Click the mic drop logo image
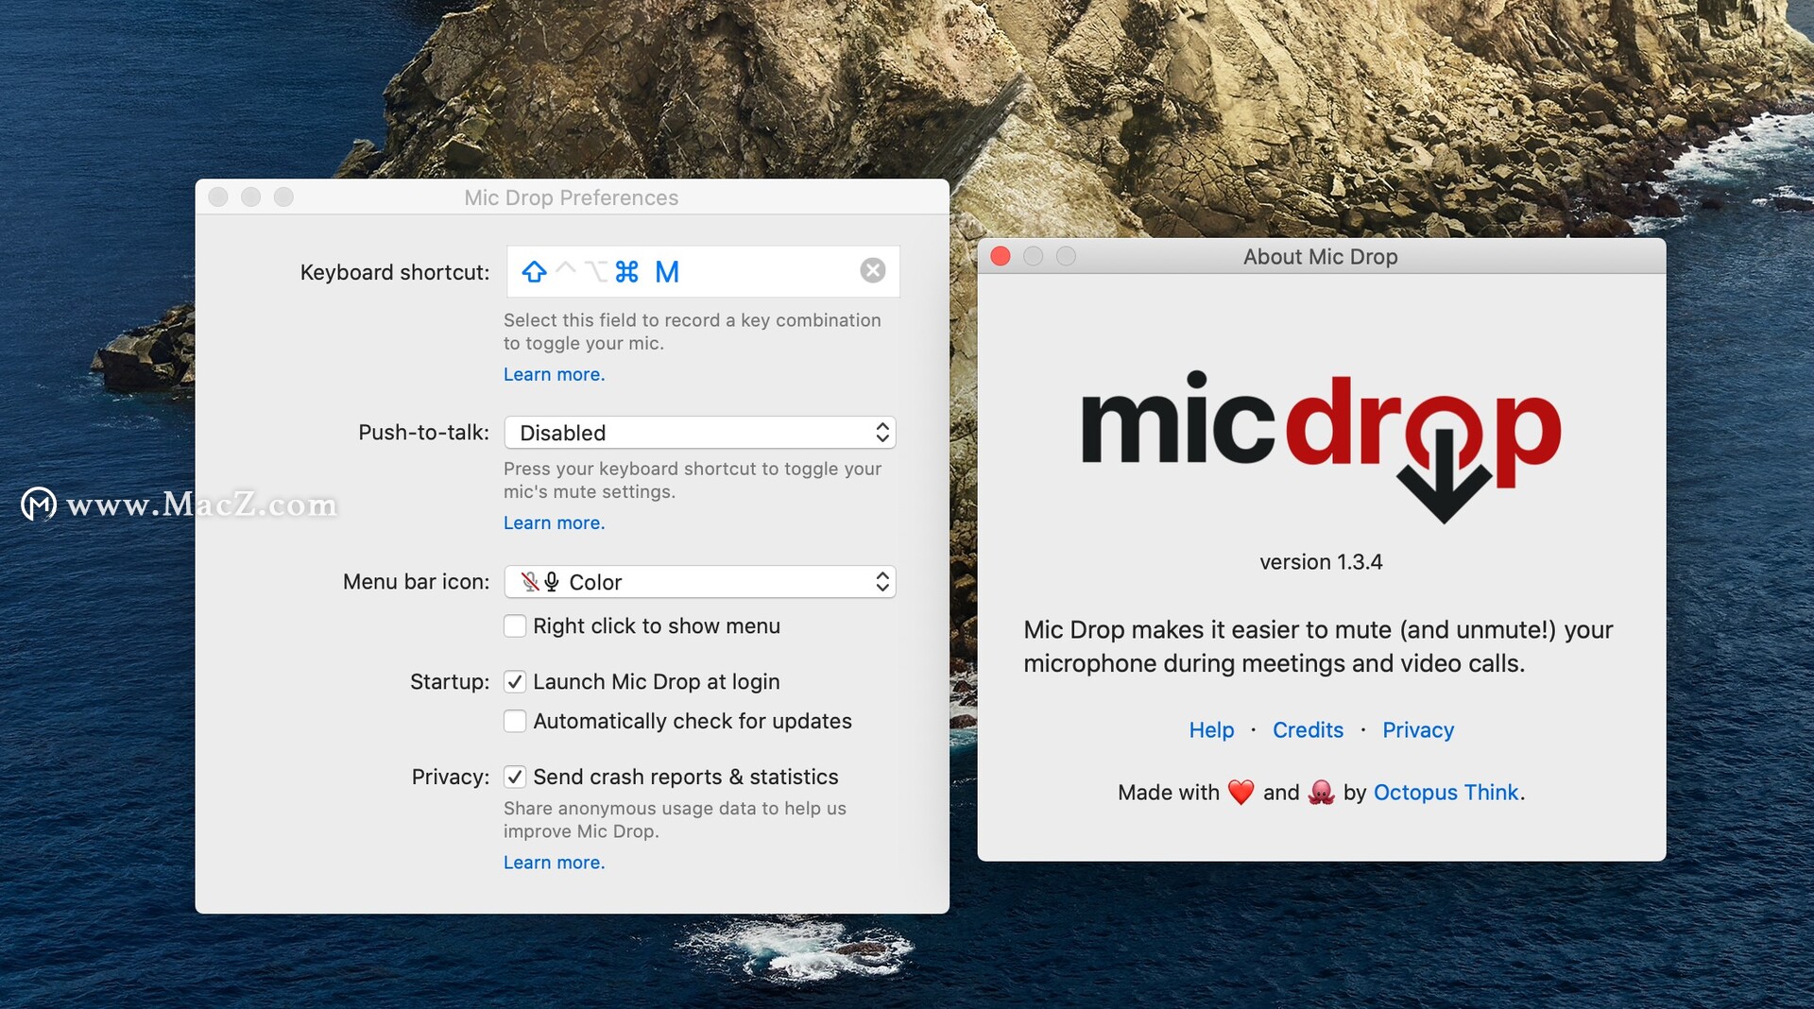The height and width of the screenshot is (1009, 1814). coord(1321,445)
